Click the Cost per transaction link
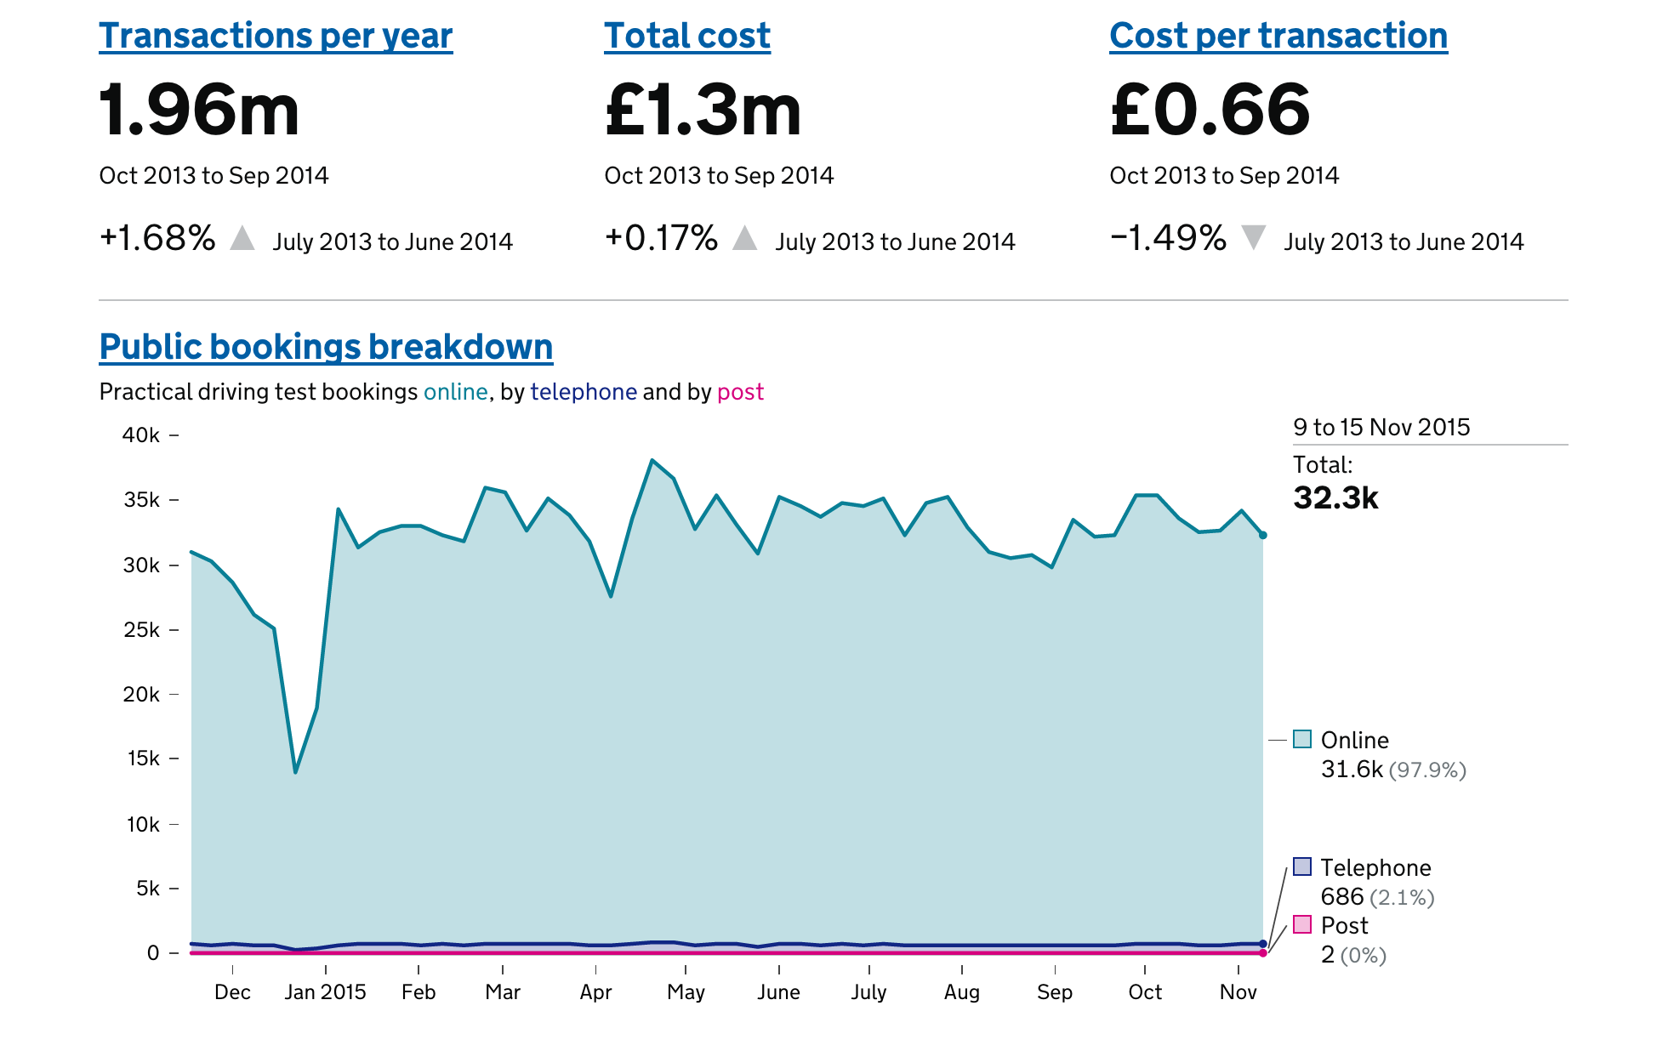1657x1051 pixels. point(1278,36)
